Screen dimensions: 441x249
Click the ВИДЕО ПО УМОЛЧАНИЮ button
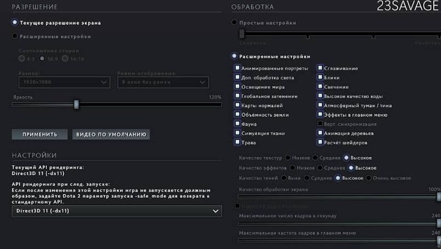click(111, 134)
